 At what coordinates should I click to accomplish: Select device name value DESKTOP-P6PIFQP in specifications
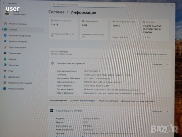click(x=92, y=71)
